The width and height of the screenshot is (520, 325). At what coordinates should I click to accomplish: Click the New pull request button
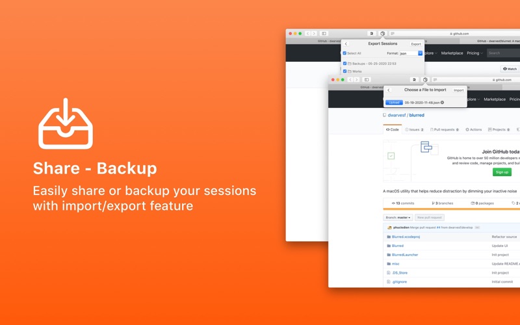pos(430,218)
